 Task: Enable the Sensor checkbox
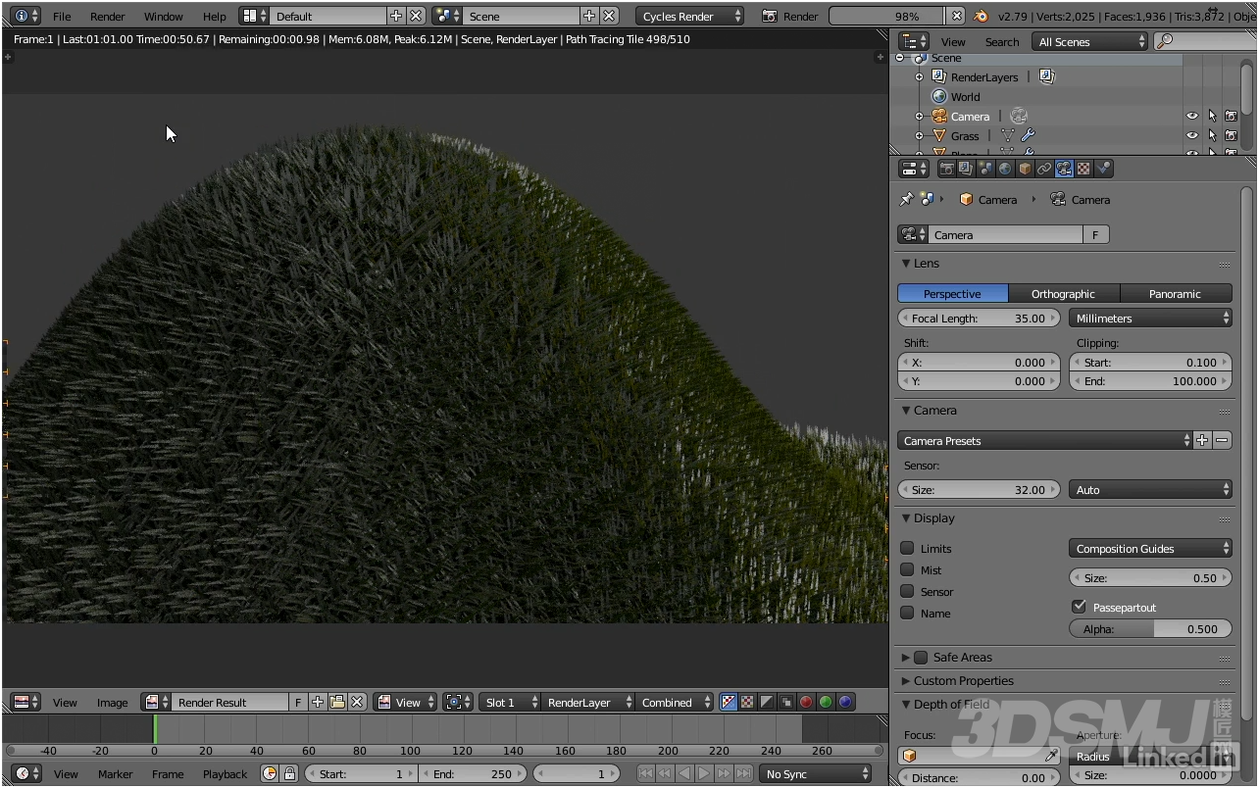coord(907,591)
